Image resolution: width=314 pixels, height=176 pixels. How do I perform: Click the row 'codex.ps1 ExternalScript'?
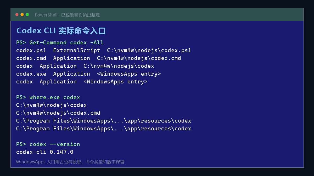104,50
